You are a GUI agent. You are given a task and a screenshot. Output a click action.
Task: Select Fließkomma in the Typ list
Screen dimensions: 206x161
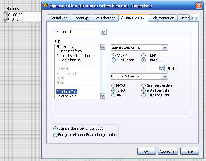(x=65, y=47)
